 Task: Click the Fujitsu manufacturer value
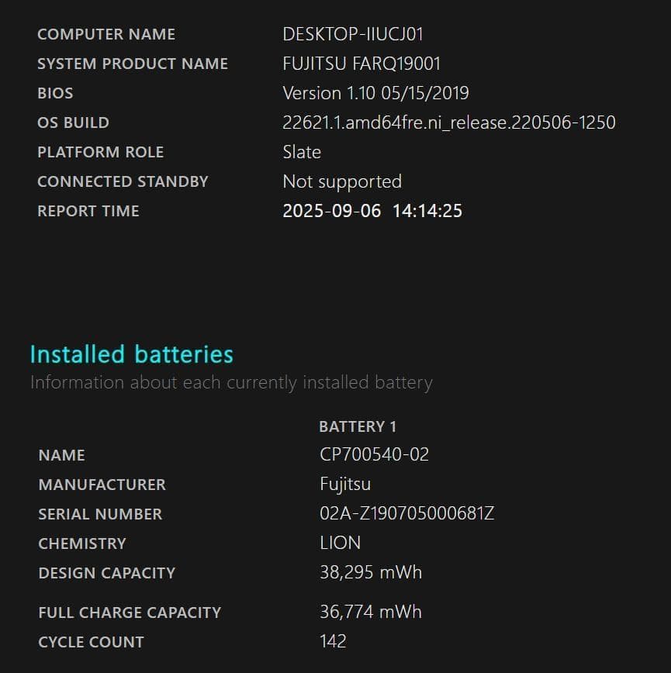(x=345, y=485)
